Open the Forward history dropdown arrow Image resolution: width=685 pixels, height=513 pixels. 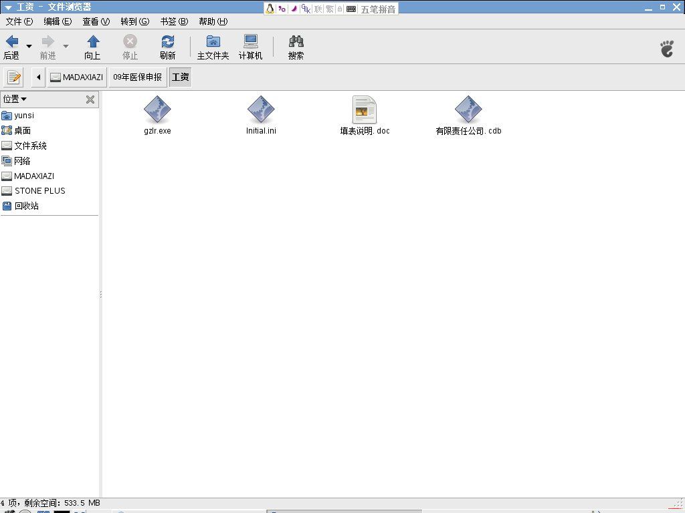pos(66,46)
